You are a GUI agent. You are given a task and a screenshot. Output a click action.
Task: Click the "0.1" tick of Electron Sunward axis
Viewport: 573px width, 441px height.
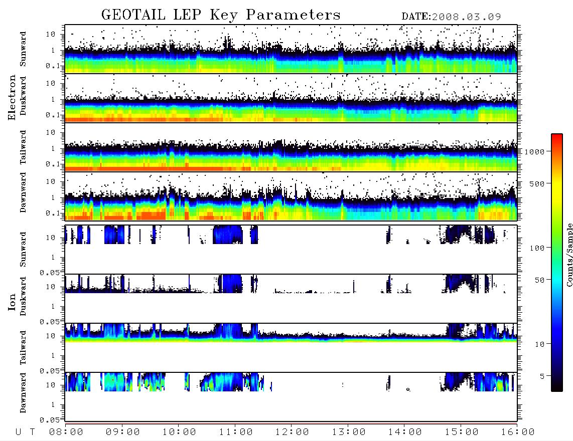53,66
